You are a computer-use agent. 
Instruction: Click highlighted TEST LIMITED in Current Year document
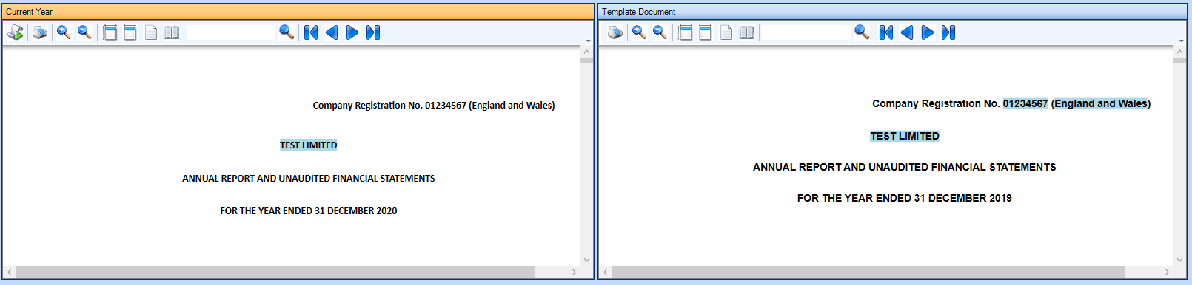click(309, 145)
